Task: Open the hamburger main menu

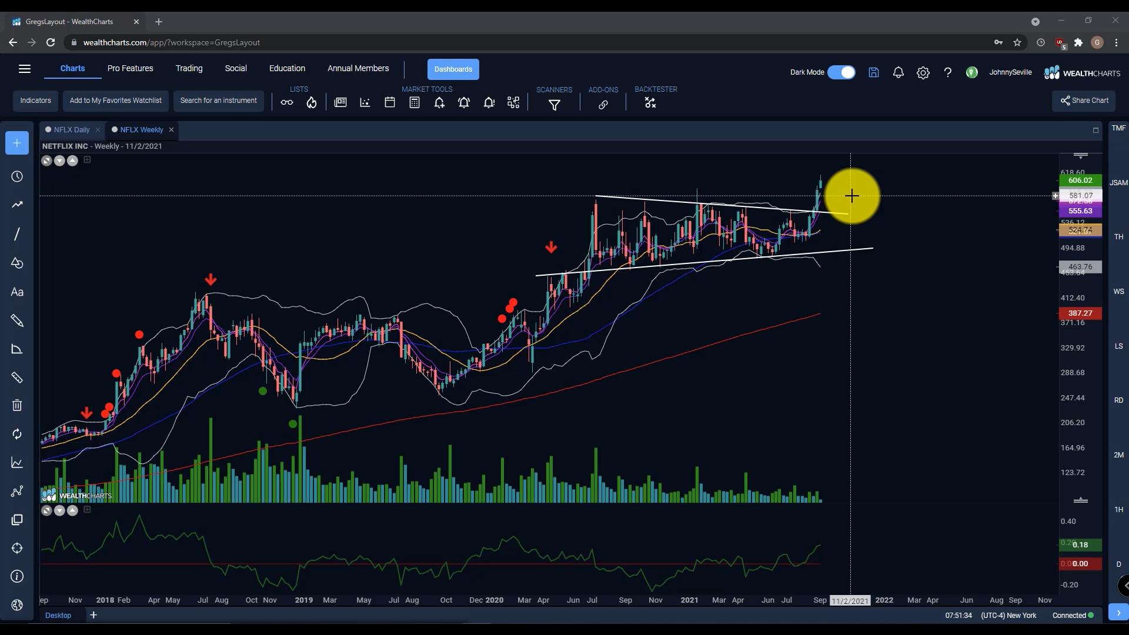Action: coord(25,69)
